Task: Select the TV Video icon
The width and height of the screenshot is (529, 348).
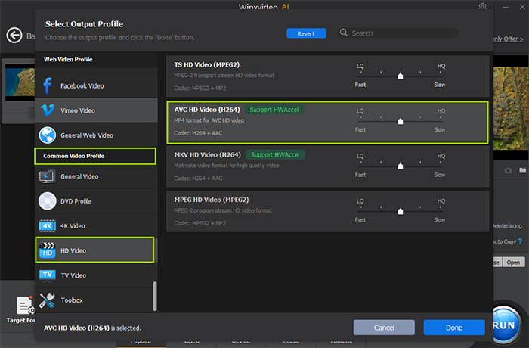Action: (47, 275)
